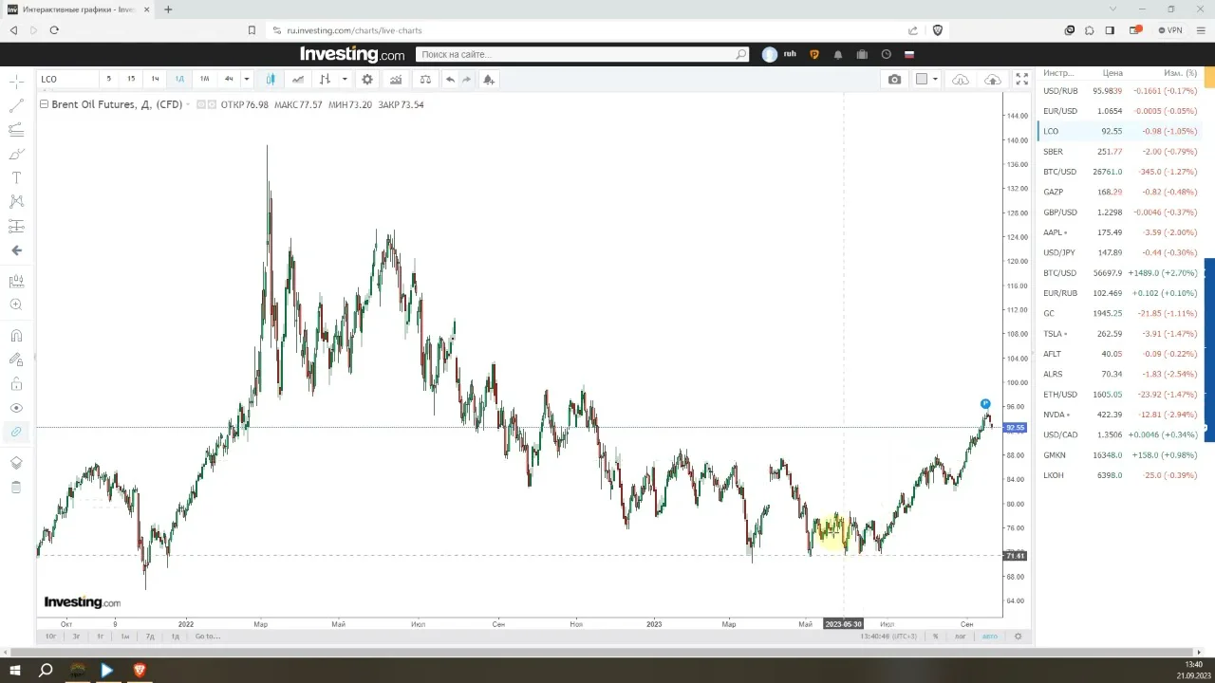This screenshot has width=1215, height=683.
Task: Activate the zoom-in magnifier tool
Action: tap(16, 305)
